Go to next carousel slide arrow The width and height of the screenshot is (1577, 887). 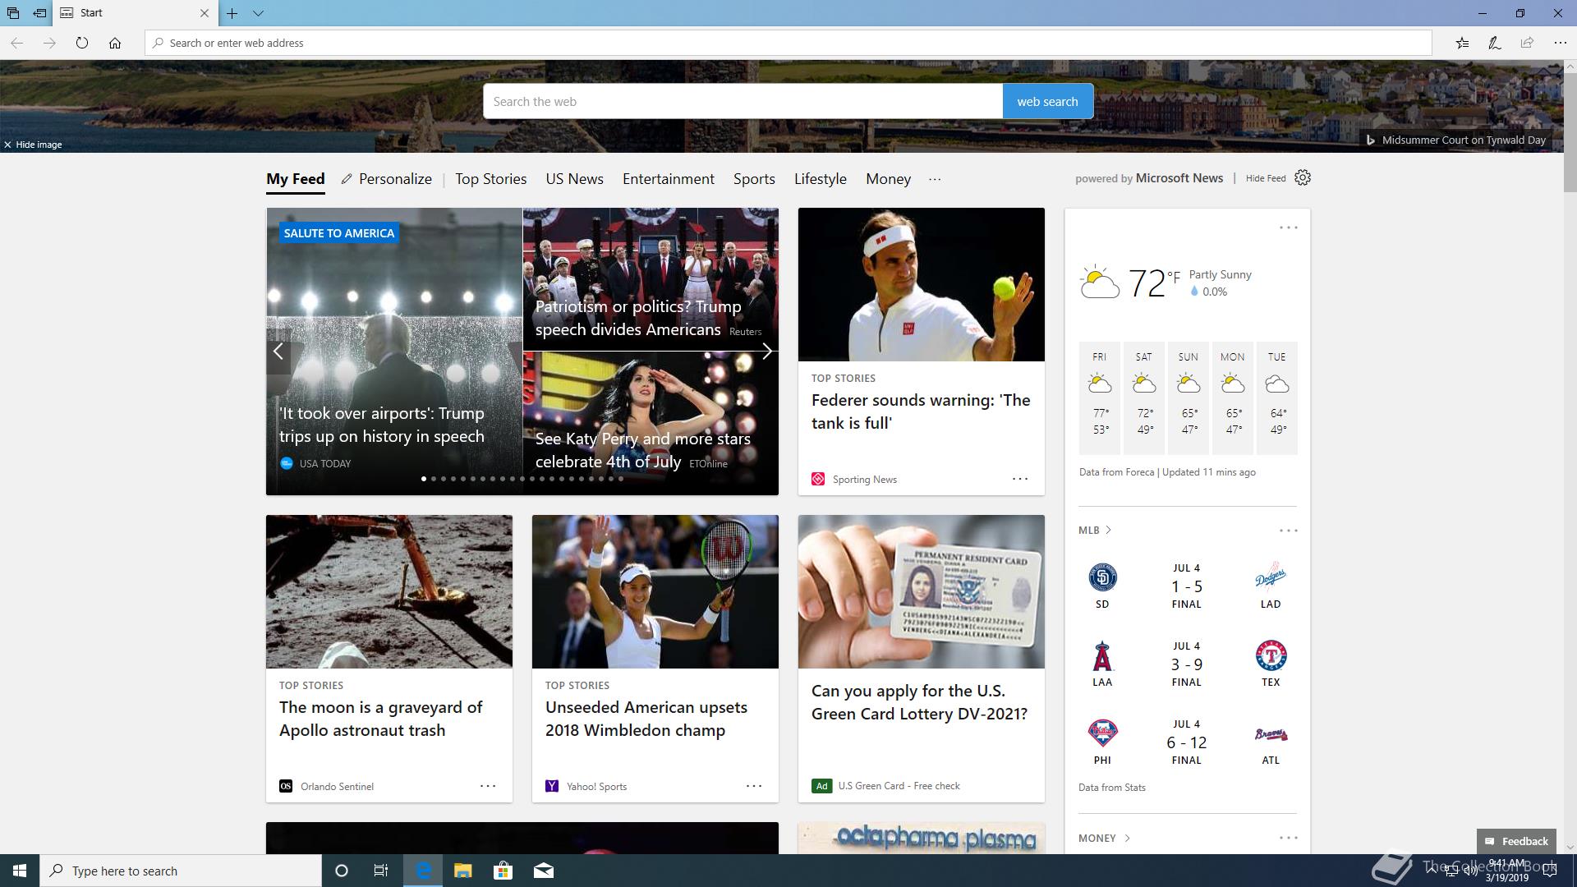(x=766, y=352)
